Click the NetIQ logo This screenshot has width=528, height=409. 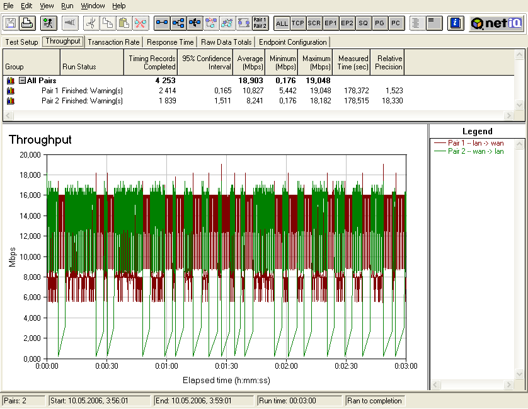pyautogui.click(x=496, y=23)
